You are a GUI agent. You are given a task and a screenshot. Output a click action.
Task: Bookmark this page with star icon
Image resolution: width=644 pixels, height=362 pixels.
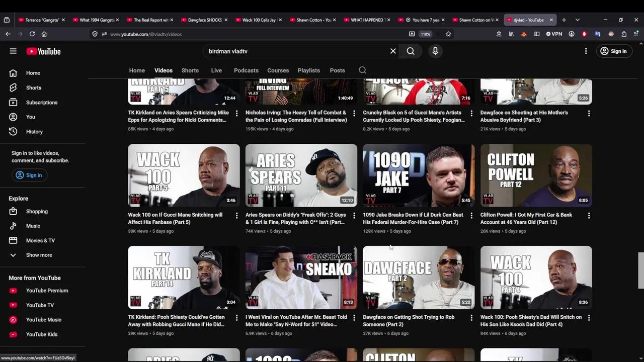coord(448,34)
